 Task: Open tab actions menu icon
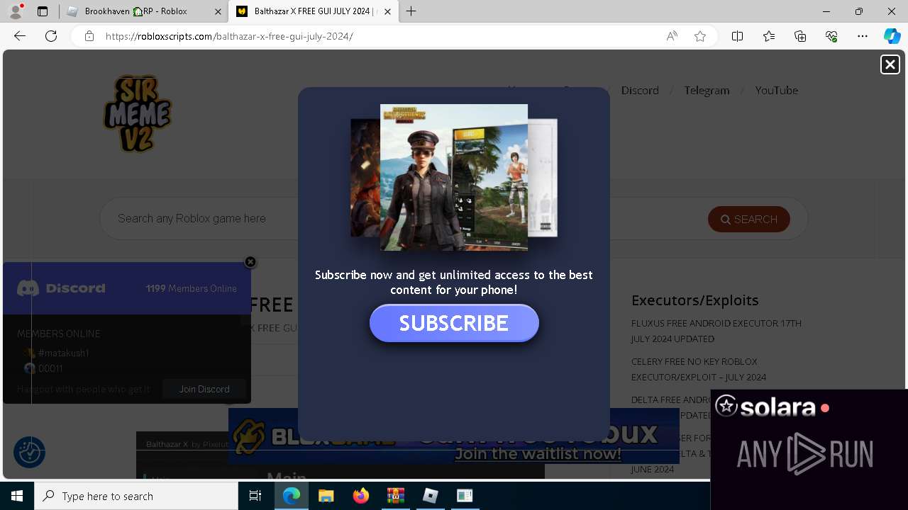(x=43, y=11)
